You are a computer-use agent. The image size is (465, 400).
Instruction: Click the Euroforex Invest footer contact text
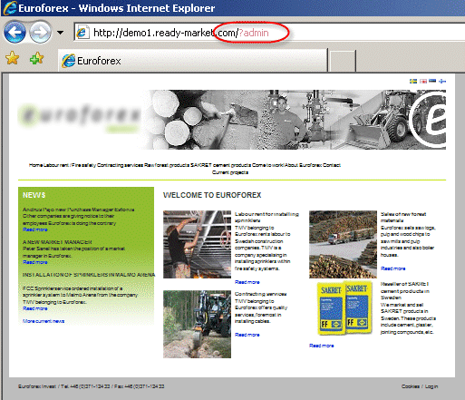[91, 386]
